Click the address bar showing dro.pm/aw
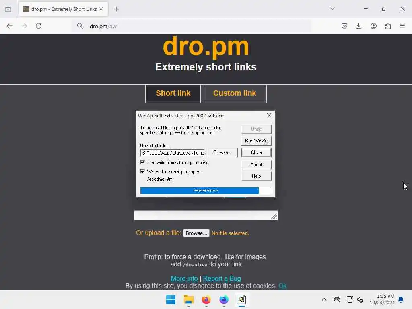Screen dimensions: 412x309 point(192,26)
